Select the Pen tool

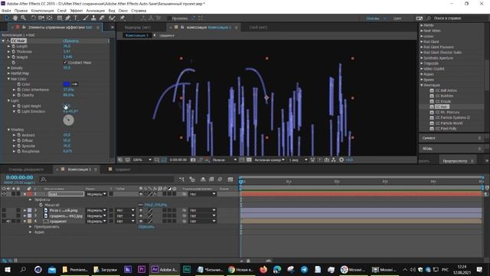point(67,18)
